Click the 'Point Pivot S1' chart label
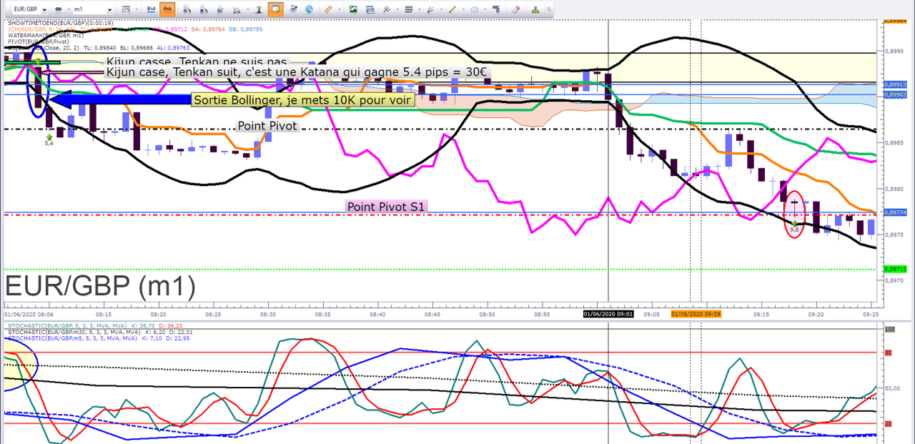Image resolution: width=915 pixels, height=444 pixels. coord(386,207)
